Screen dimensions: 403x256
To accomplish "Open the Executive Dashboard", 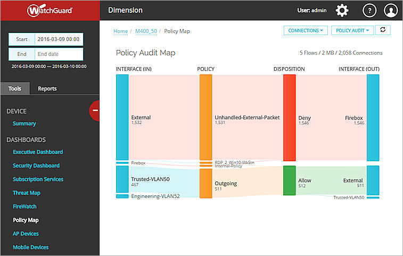I will pyautogui.click(x=37, y=152).
